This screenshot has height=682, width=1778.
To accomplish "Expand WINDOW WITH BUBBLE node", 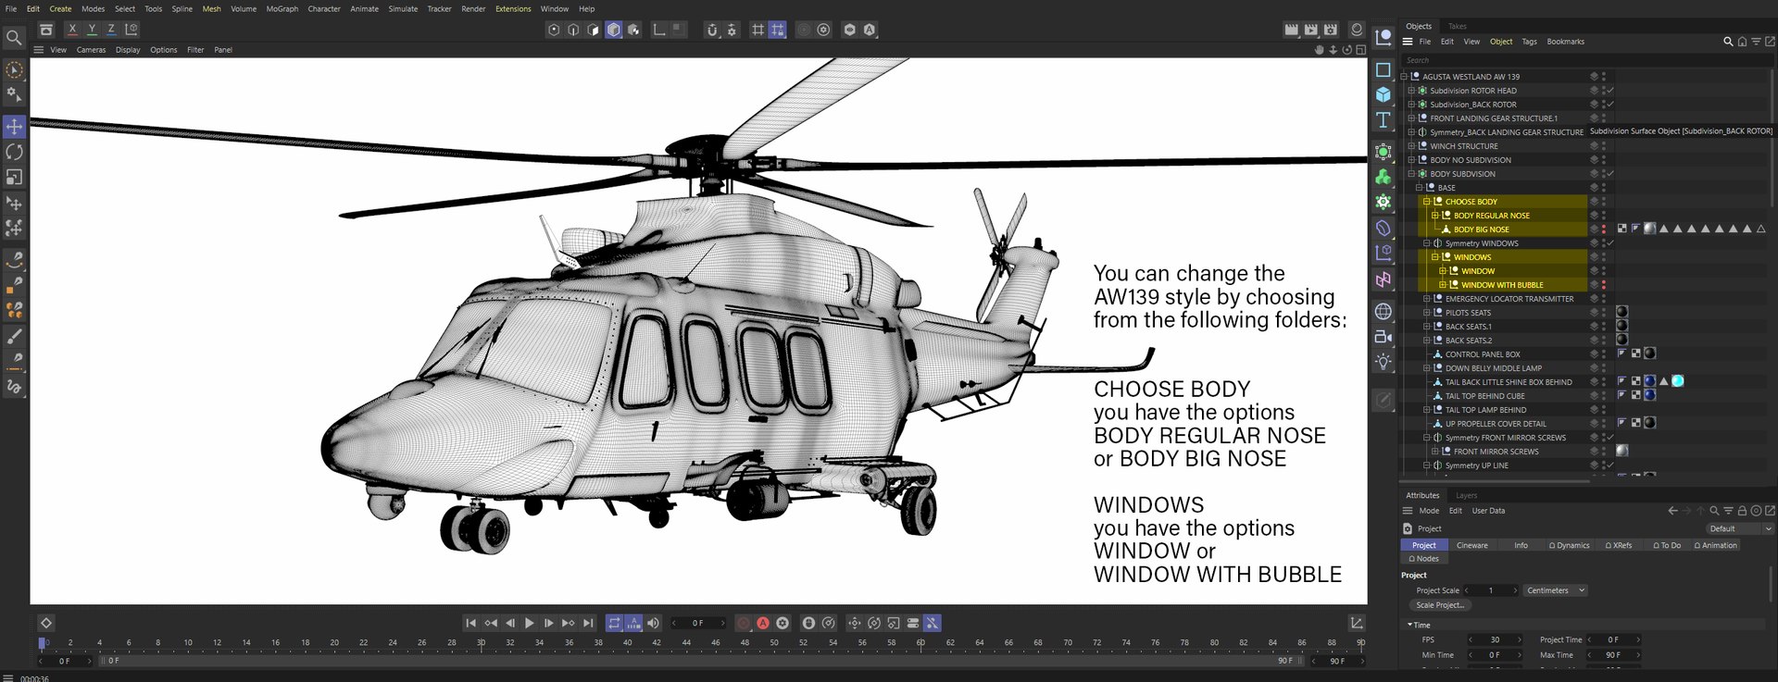I will pyautogui.click(x=1442, y=285).
